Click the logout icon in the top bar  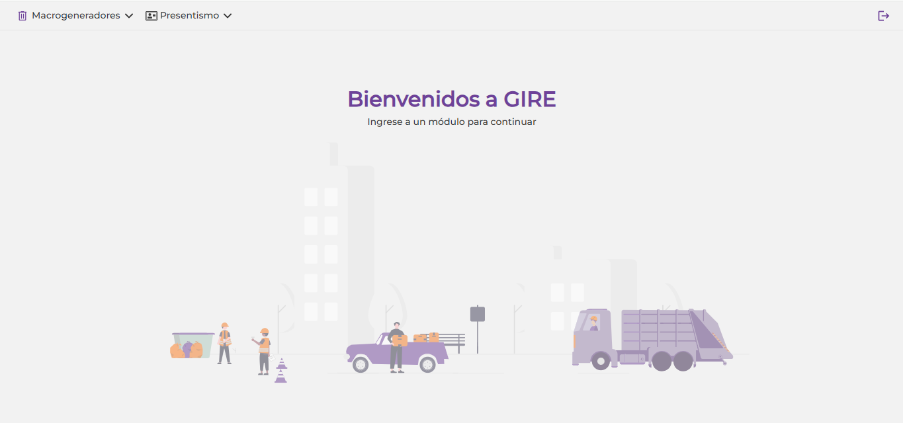coord(883,16)
